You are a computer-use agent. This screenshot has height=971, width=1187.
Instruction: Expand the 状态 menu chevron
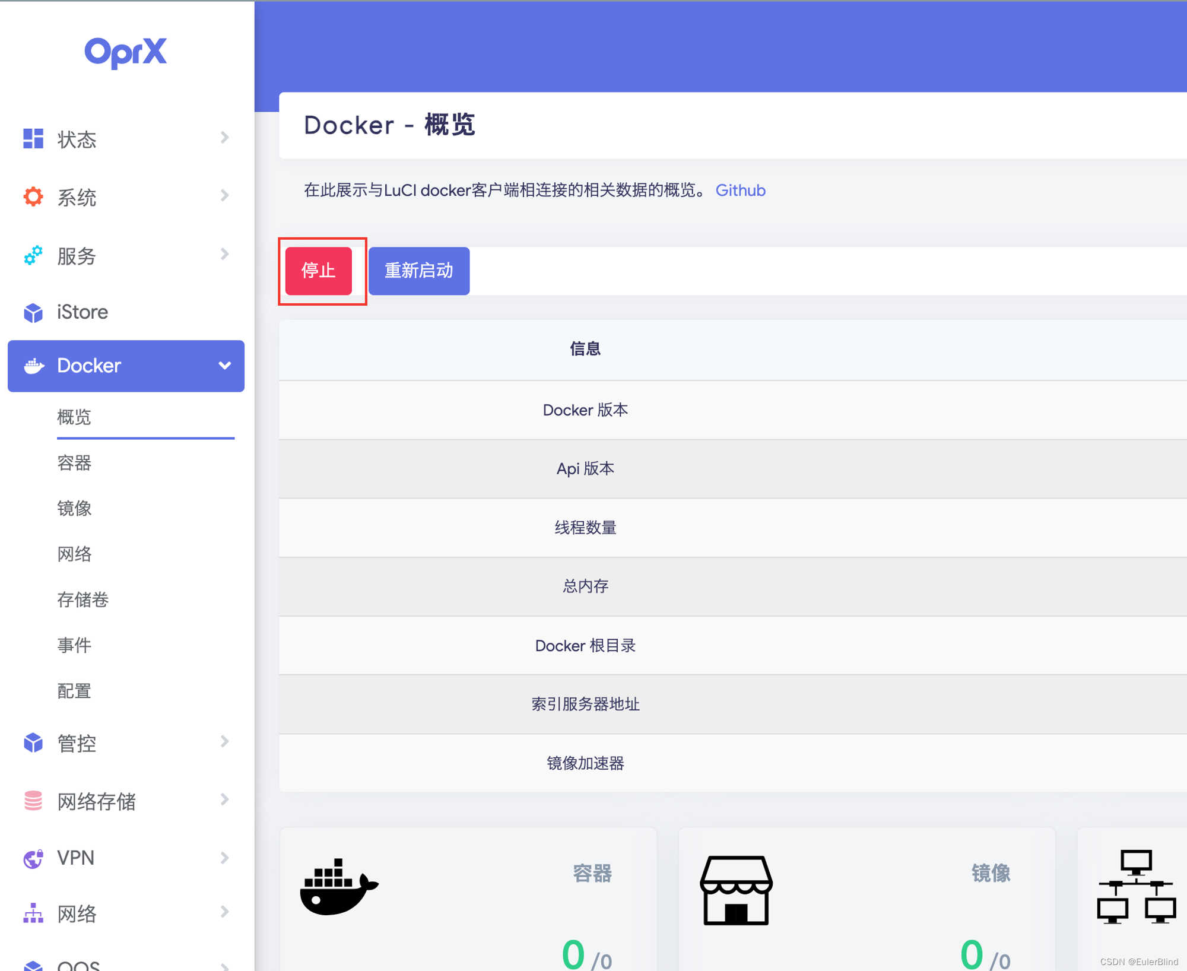[224, 138]
